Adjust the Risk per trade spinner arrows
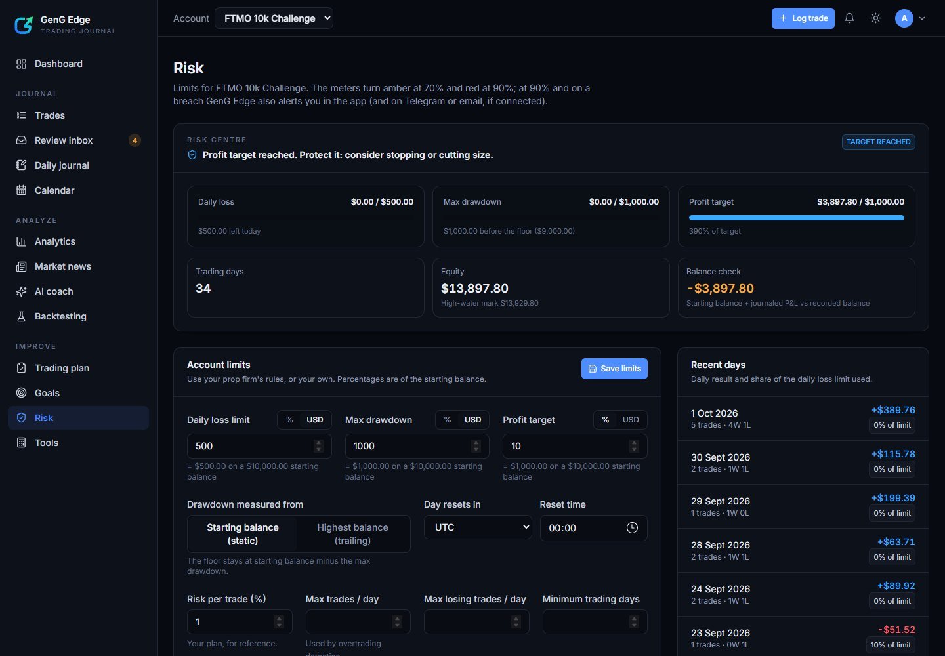945x656 pixels. pos(279,622)
